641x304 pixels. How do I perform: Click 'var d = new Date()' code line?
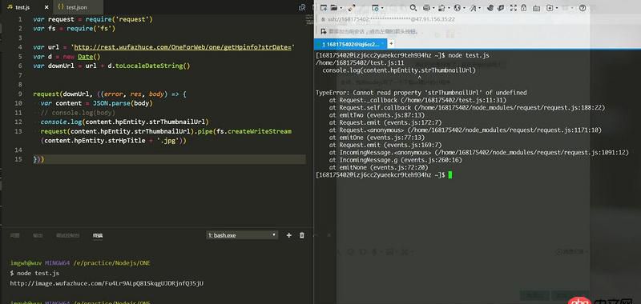pos(67,57)
